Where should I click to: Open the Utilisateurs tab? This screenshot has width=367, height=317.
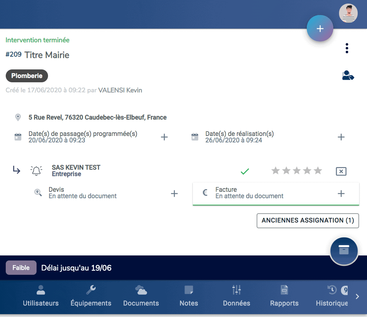(41, 296)
